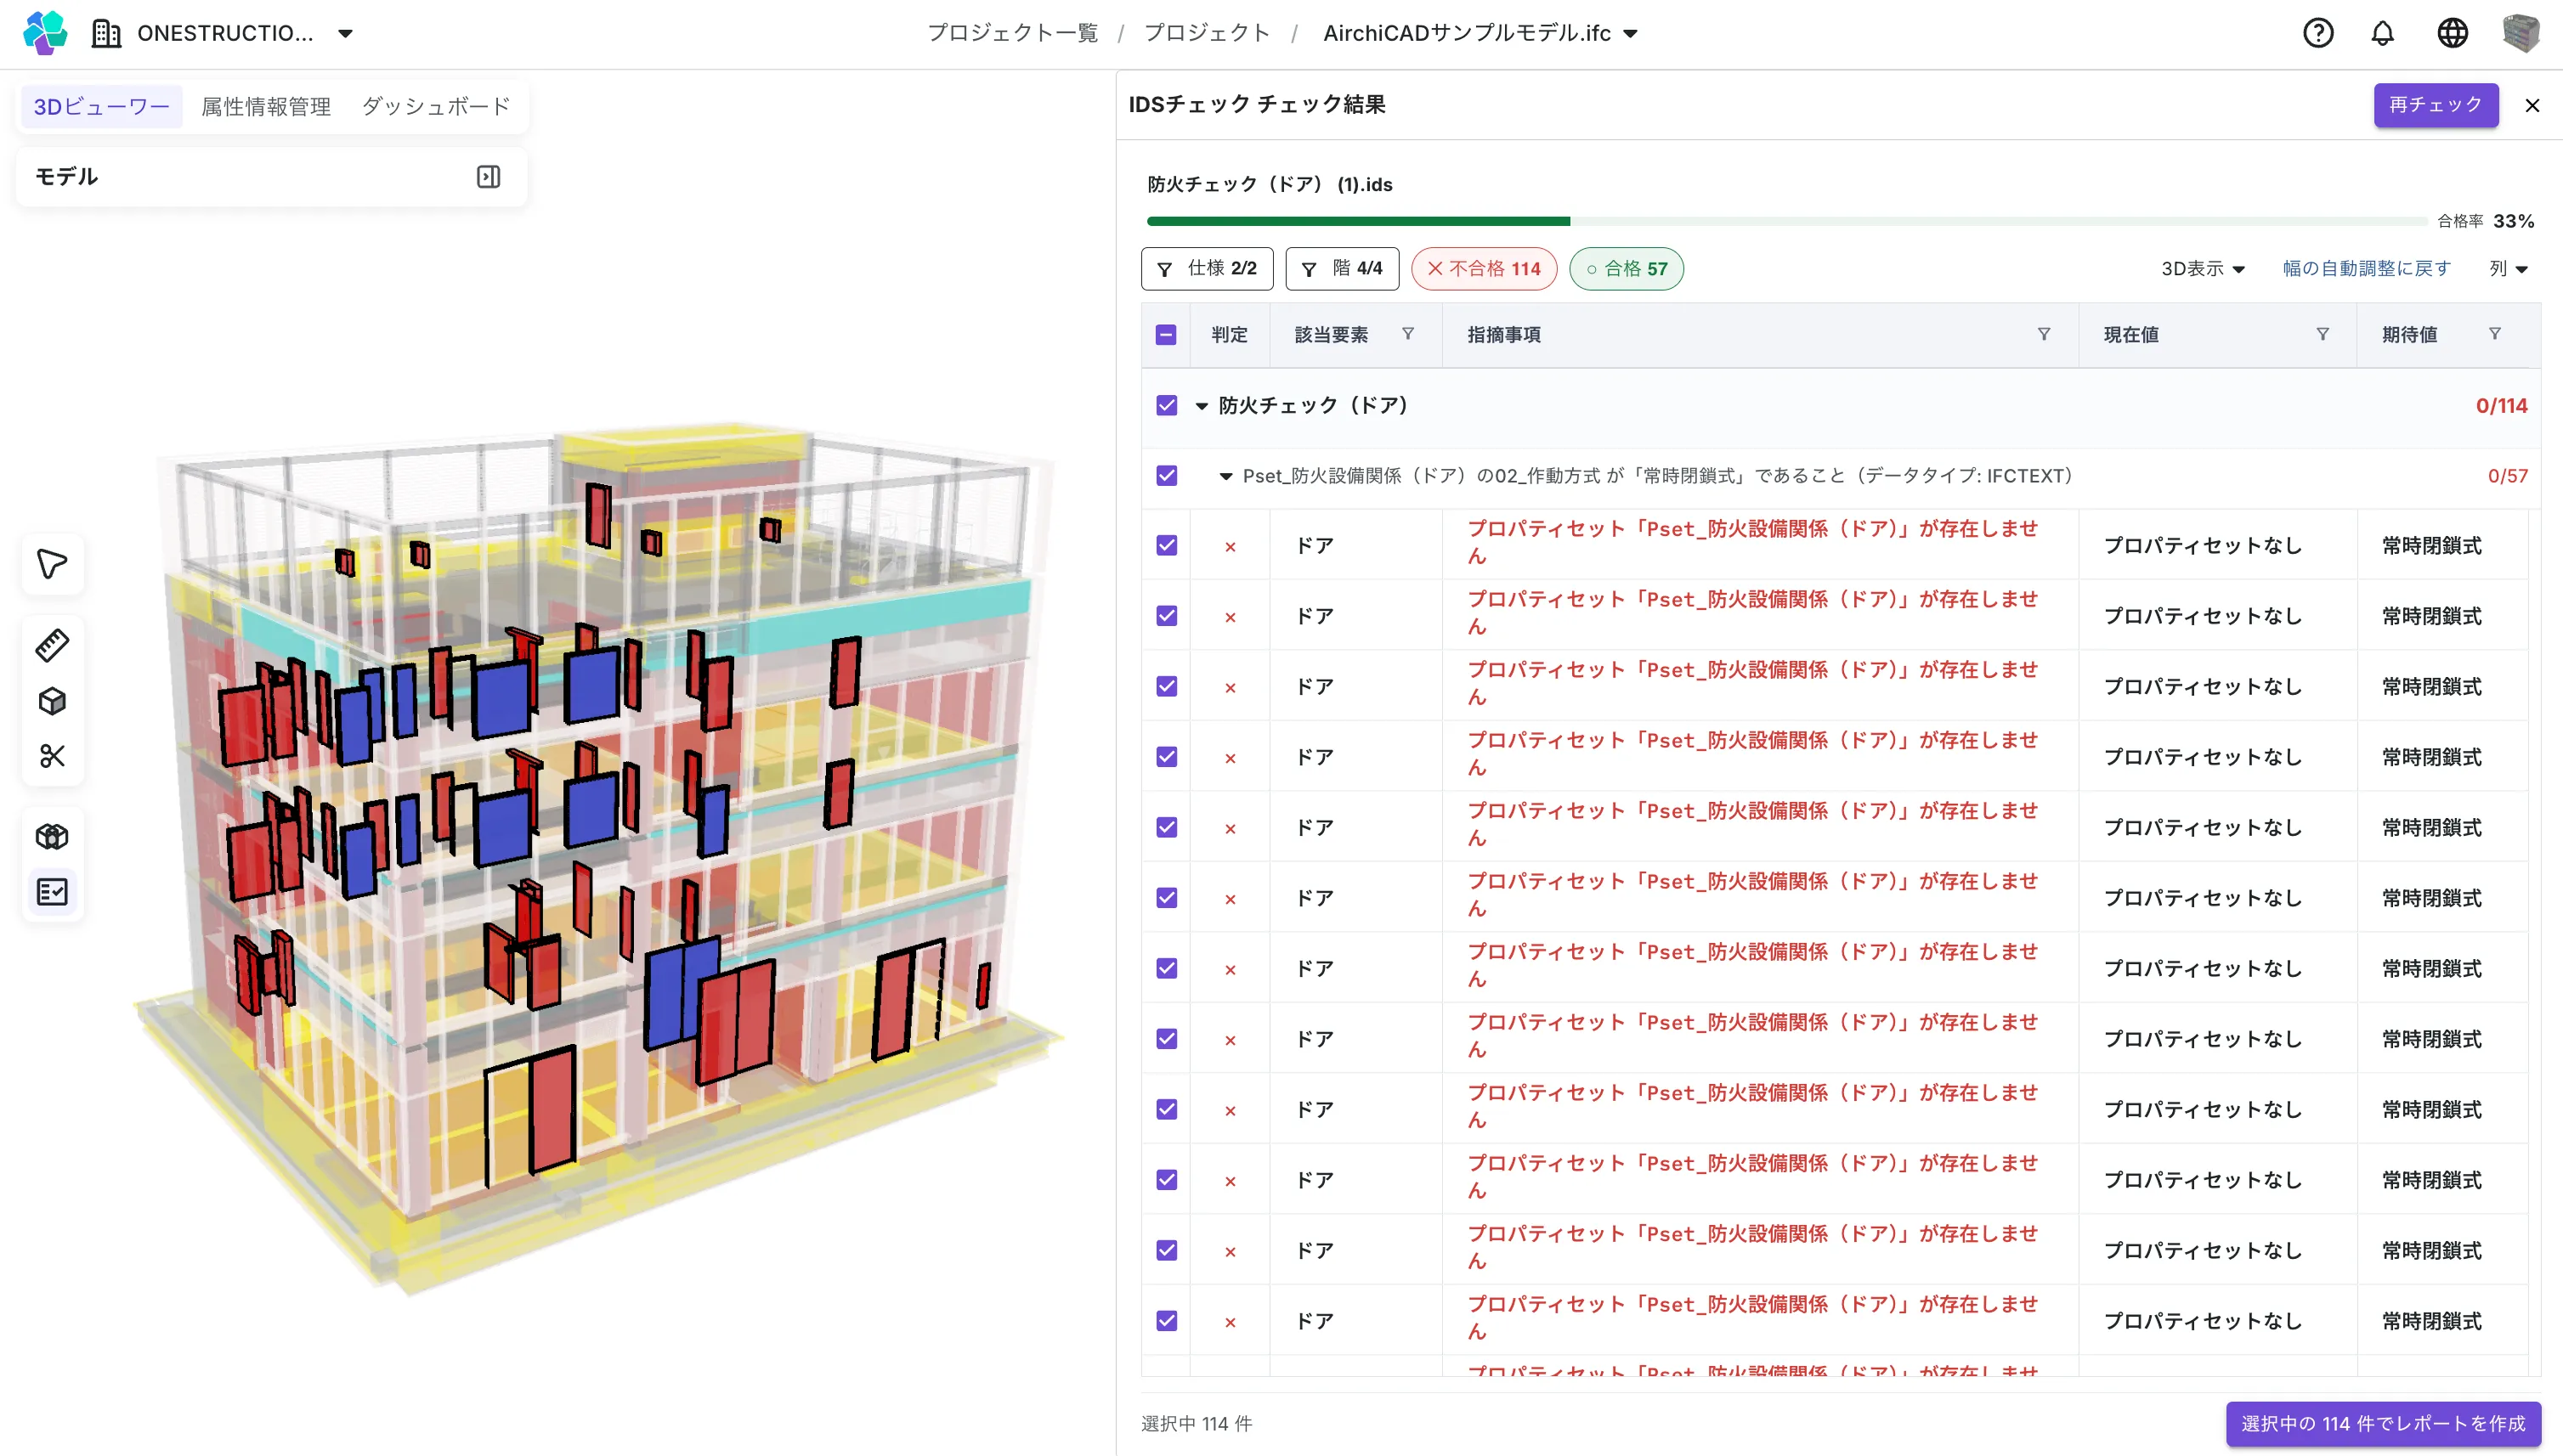Open the help question-mark icon
This screenshot has height=1456, width=2563.
(x=2318, y=33)
